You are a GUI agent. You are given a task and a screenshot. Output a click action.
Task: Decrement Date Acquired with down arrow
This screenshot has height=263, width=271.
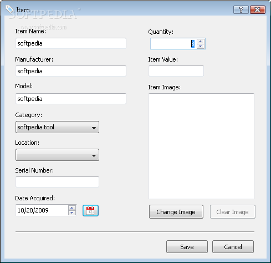coord(72,213)
